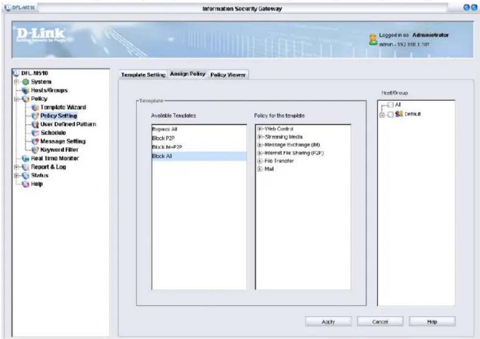Click the Policy shield icon
Screen dimensions: 480x339
(x=26, y=99)
